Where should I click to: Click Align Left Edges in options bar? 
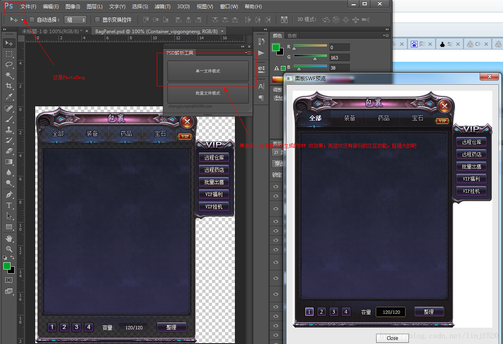coord(178,20)
